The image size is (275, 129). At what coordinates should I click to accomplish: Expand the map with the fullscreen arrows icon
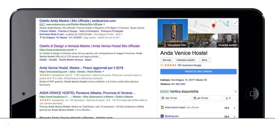pyautogui.click(x=236, y=22)
